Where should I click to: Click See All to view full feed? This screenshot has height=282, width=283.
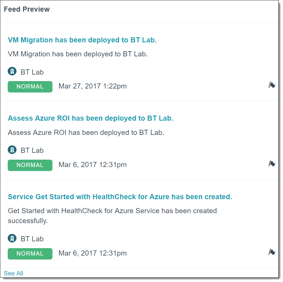click(13, 273)
